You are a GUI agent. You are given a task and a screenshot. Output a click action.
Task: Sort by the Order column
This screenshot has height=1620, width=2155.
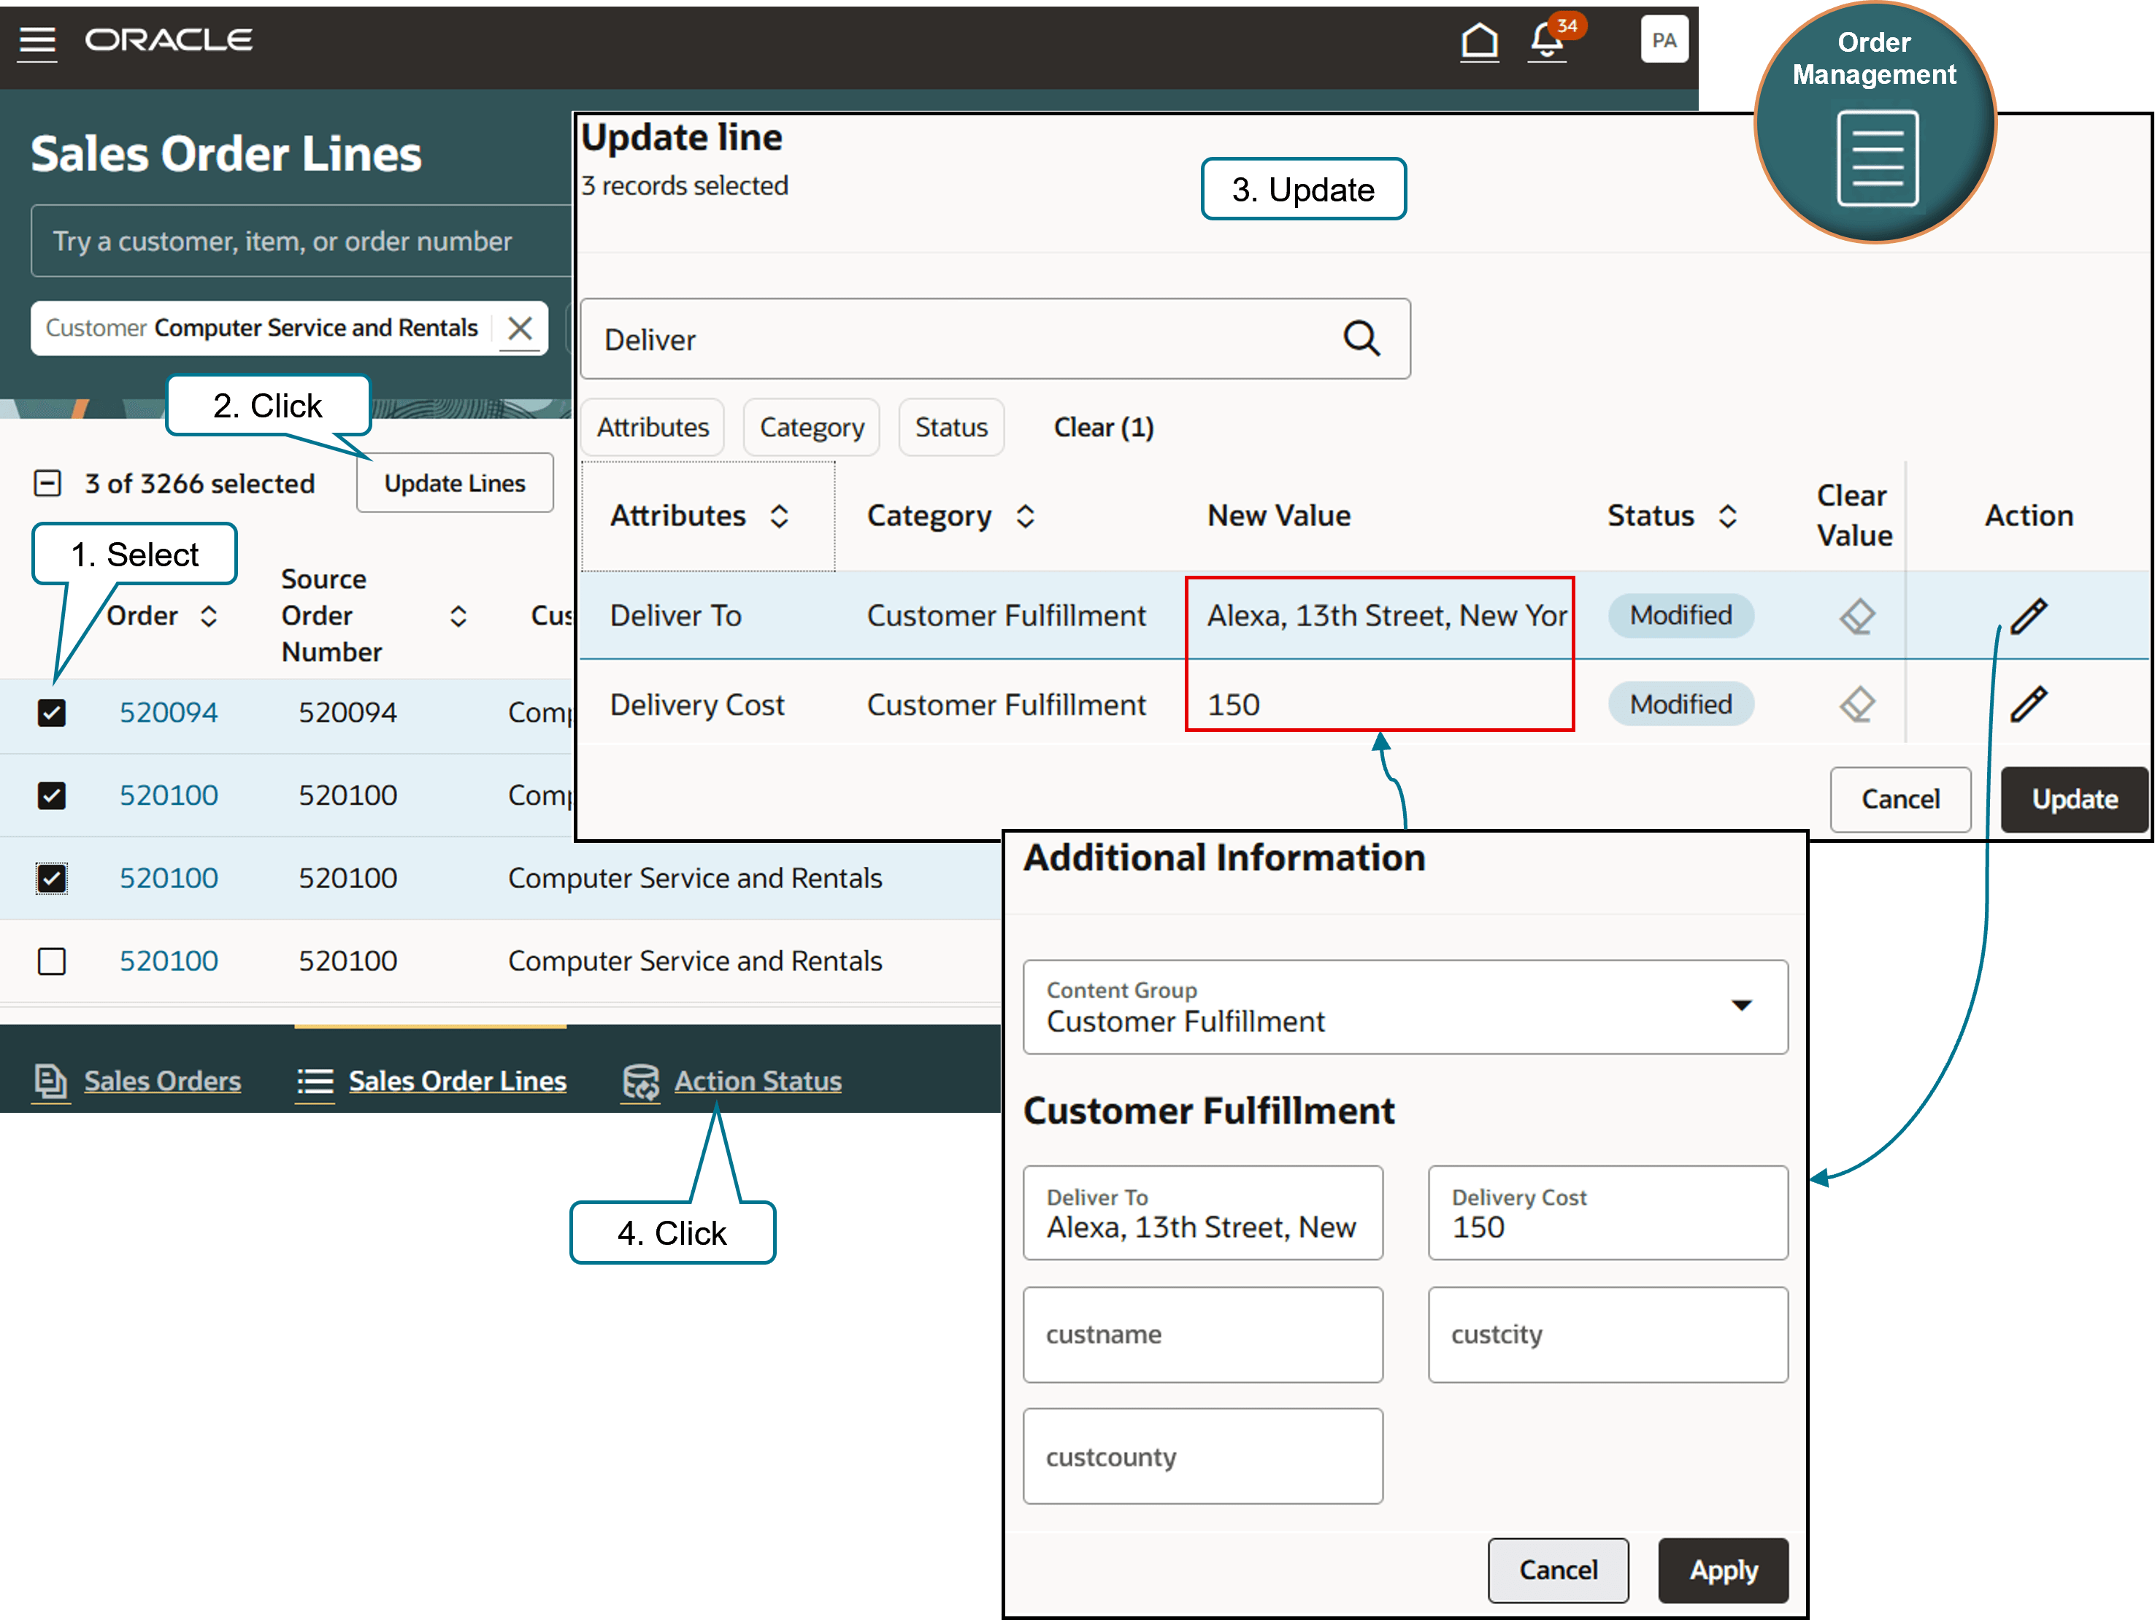tap(209, 616)
